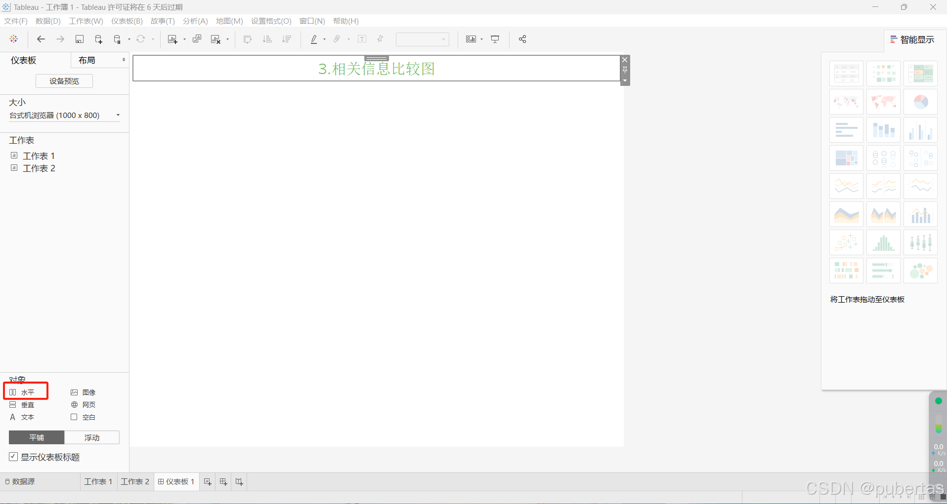Image resolution: width=947 pixels, height=504 pixels.
Task: Click the Tableau start page icon
Action: pos(14,39)
